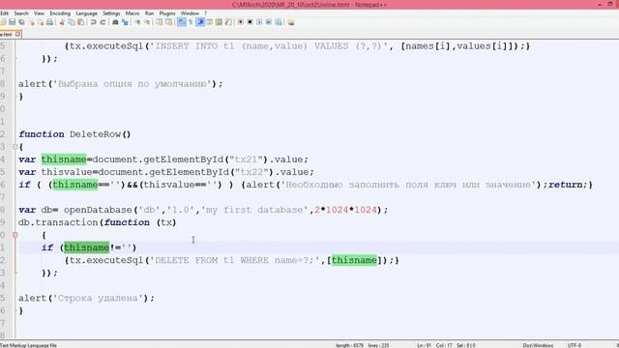Open the Search menu
The height and width of the screenshot is (348, 619).
pyautogui.click(x=21, y=14)
